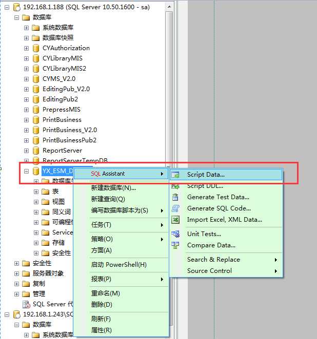Screen dimensions: 317x339
Task: Expand the 管理 folder node
Action: click(x=17, y=294)
